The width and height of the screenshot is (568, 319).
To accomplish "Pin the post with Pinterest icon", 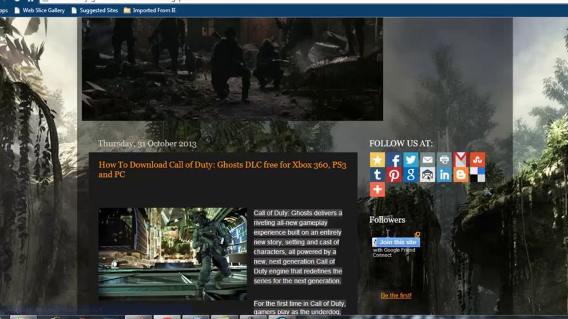I will point(394,175).
